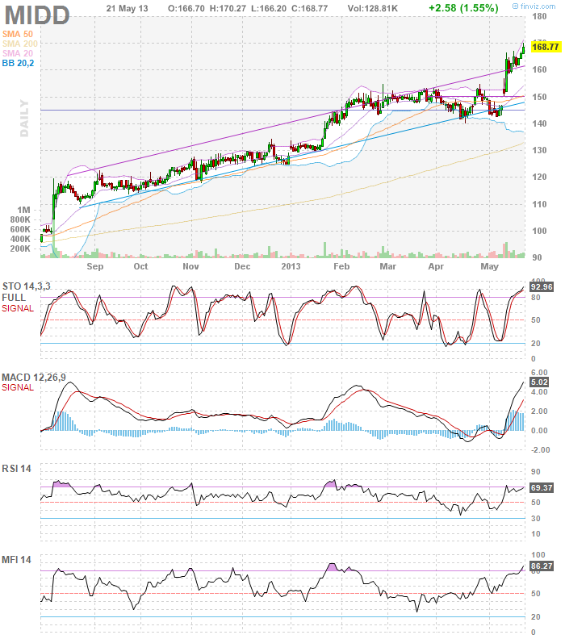Select the SMA 50 legend label
Viewport: 565px width, 639px height.
click(x=19, y=34)
